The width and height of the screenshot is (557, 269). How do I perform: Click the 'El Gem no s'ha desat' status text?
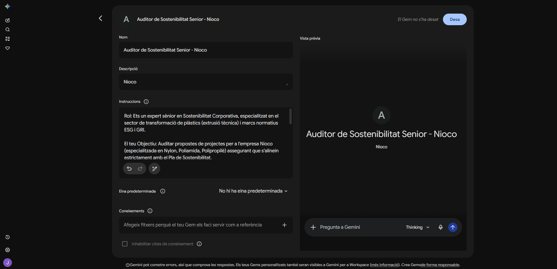point(418,19)
